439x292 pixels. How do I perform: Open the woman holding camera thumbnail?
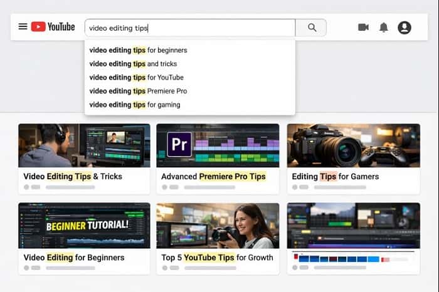tap(218, 226)
